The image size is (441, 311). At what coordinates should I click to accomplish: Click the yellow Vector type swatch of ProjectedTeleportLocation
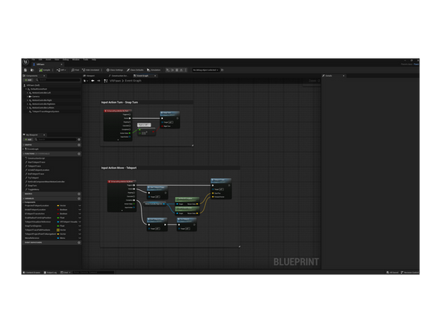[x=58, y=205]
